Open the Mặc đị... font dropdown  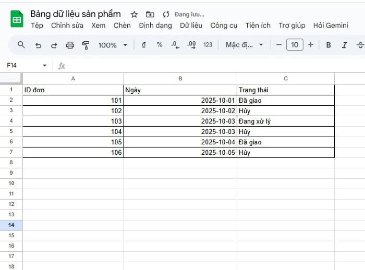coord(244,45)
